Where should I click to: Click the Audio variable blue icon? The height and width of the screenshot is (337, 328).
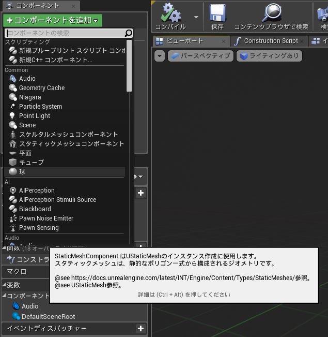click(16, 306)
